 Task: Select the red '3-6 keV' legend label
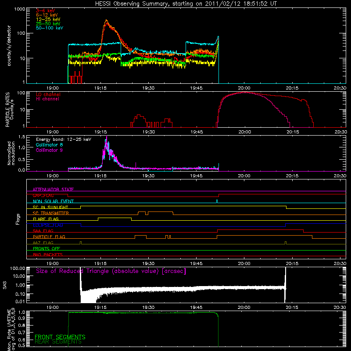click(46, 11)
